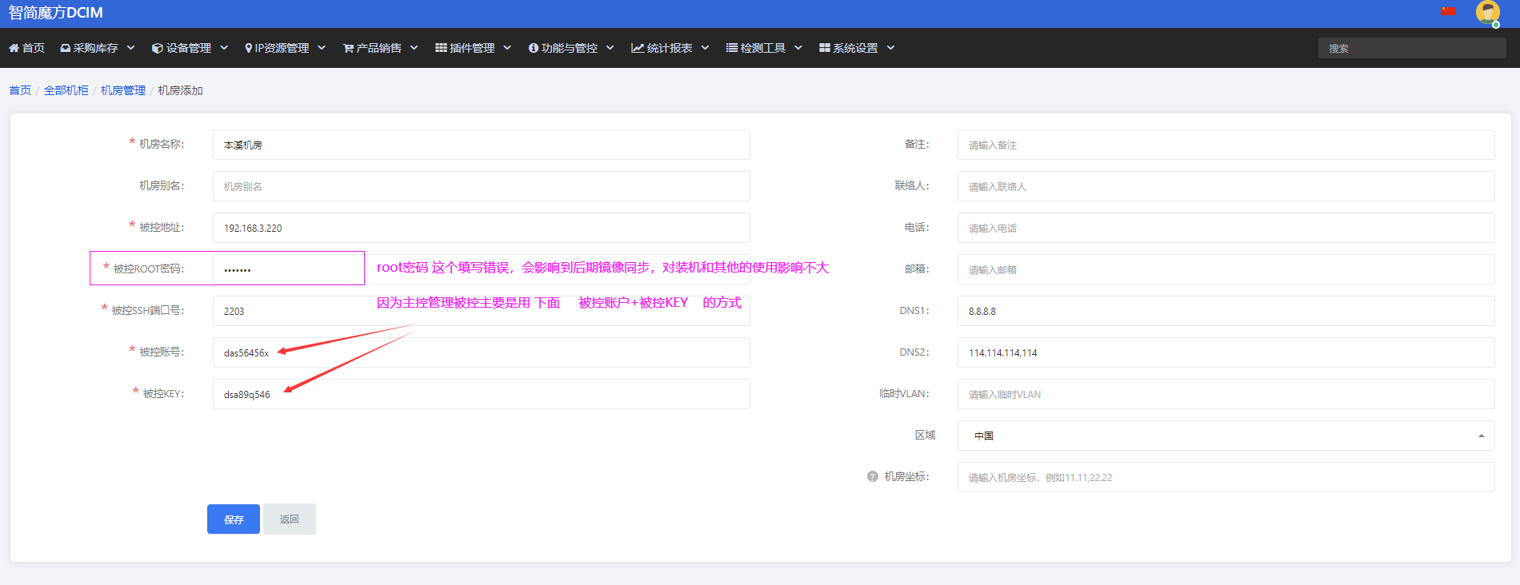The width and height of the screenshot is (1520, 585).
Task: Expand the IP资源管理 menu chevron
Action: (x=322, y=48)
